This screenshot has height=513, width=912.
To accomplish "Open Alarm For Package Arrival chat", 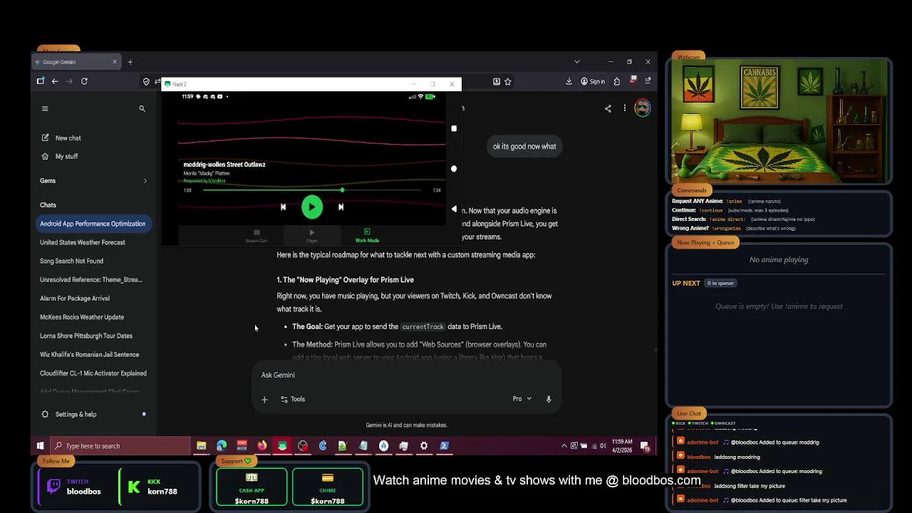I will pos(75,299).
